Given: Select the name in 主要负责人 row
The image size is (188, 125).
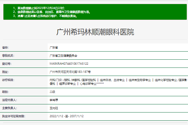Looking at the screenshot, I should tap(54, 108).
